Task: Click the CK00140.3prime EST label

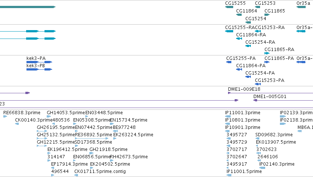Action: [x=34, y=120]
